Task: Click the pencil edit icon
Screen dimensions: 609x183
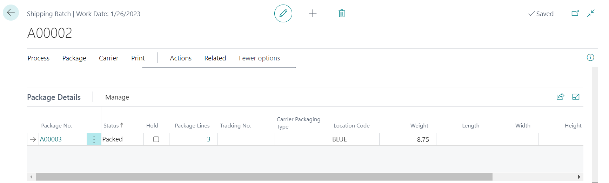Action: 283,14
